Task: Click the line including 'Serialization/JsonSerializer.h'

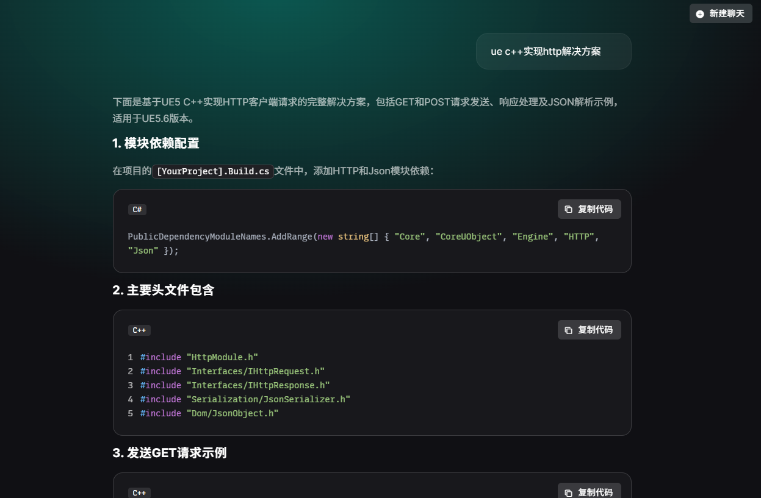Action: (245, 399)
